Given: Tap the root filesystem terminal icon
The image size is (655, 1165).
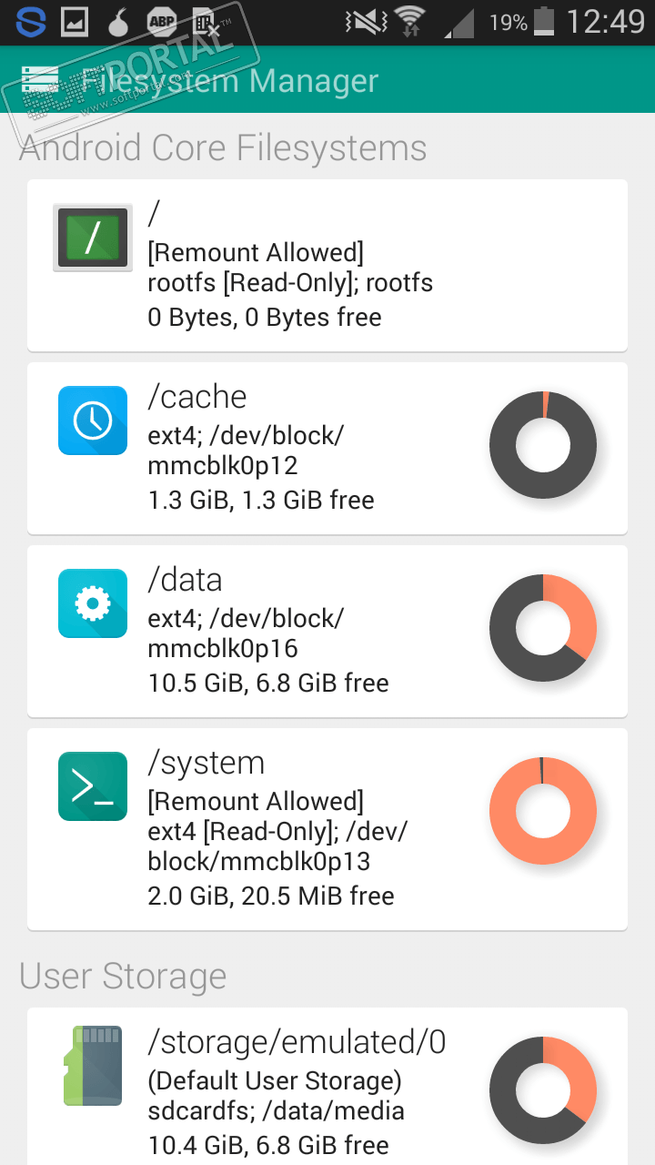Looking at the screenshot, I should tap(92, 237).
